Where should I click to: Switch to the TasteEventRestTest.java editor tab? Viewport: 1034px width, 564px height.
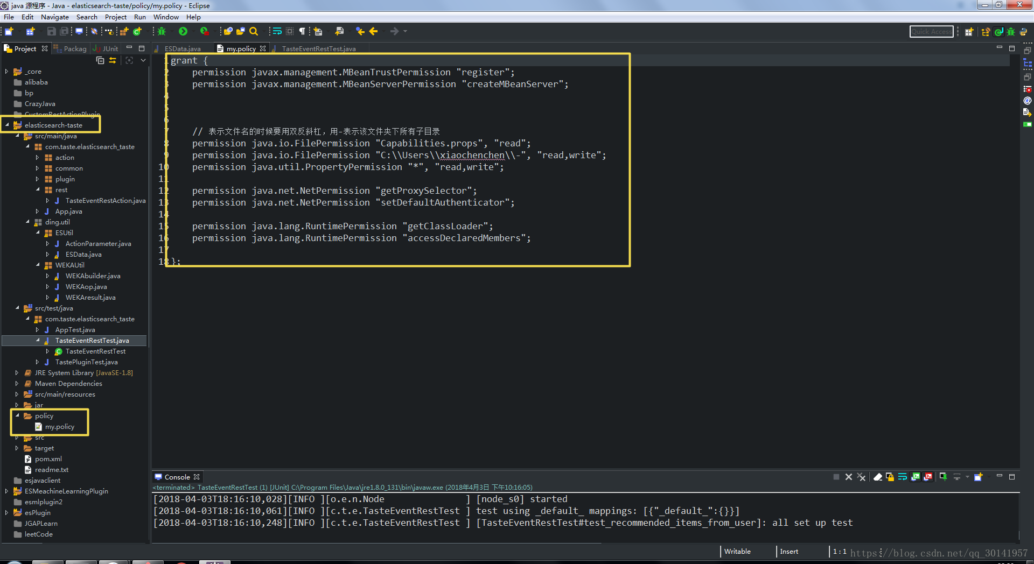[318, 48]
